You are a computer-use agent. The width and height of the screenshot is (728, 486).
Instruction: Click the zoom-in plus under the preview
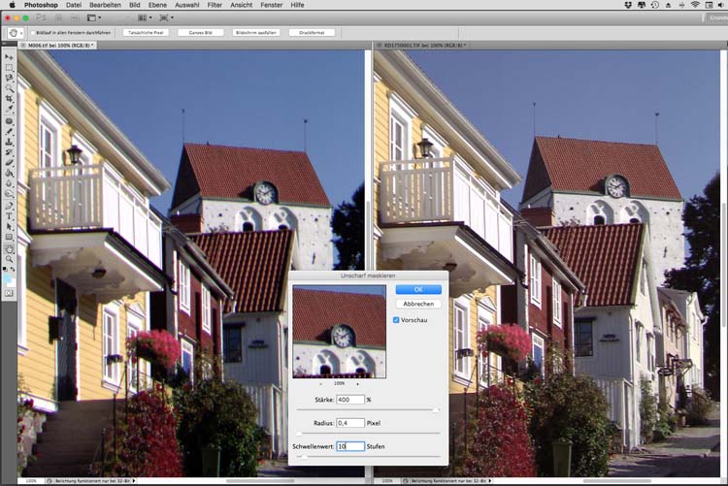356,384
